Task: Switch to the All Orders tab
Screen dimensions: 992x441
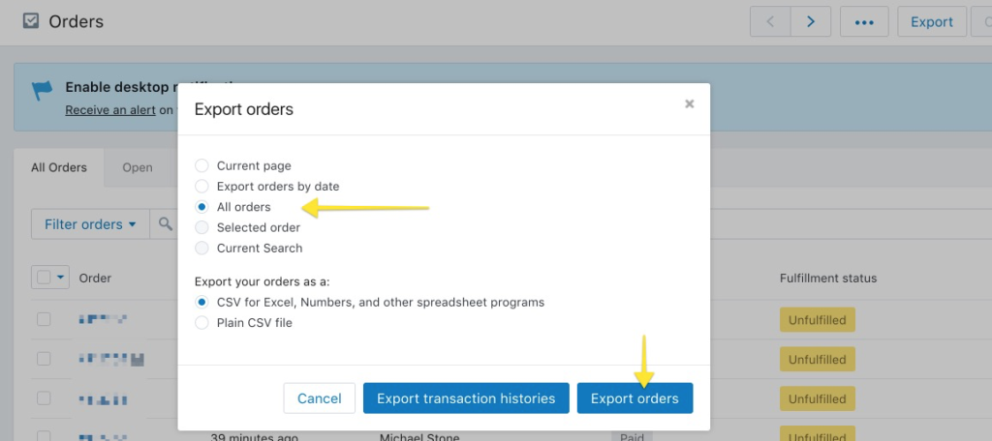Action: tap(59, 167)
